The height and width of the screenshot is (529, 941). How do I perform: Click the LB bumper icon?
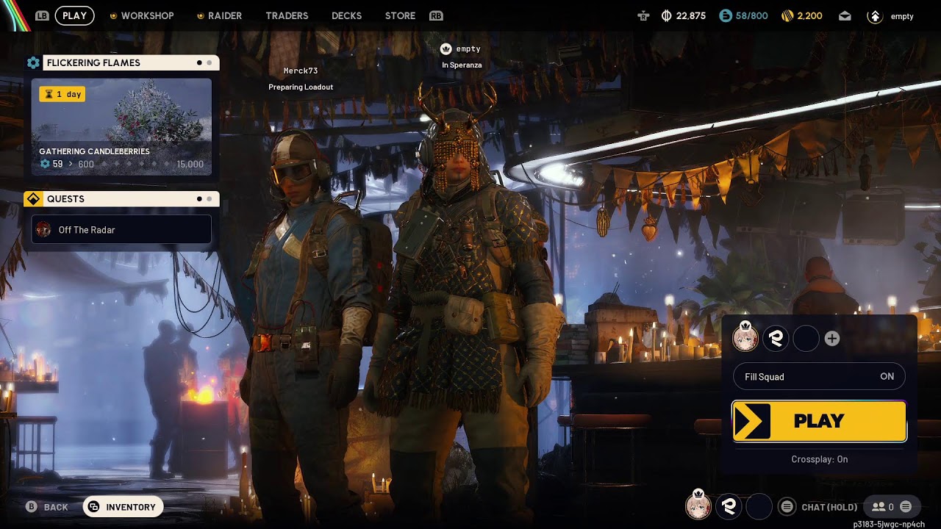[x=42, y=15]
